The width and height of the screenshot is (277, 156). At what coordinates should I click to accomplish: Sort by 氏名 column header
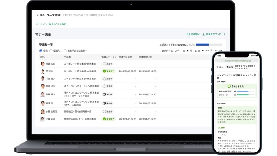(x=42, y=57)
